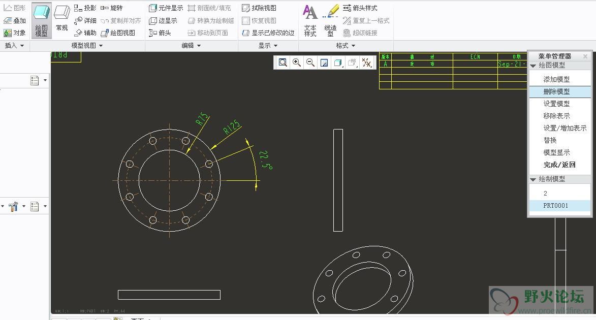Expand the 模型视图 model views group dropdown

(x=87, y=46)
